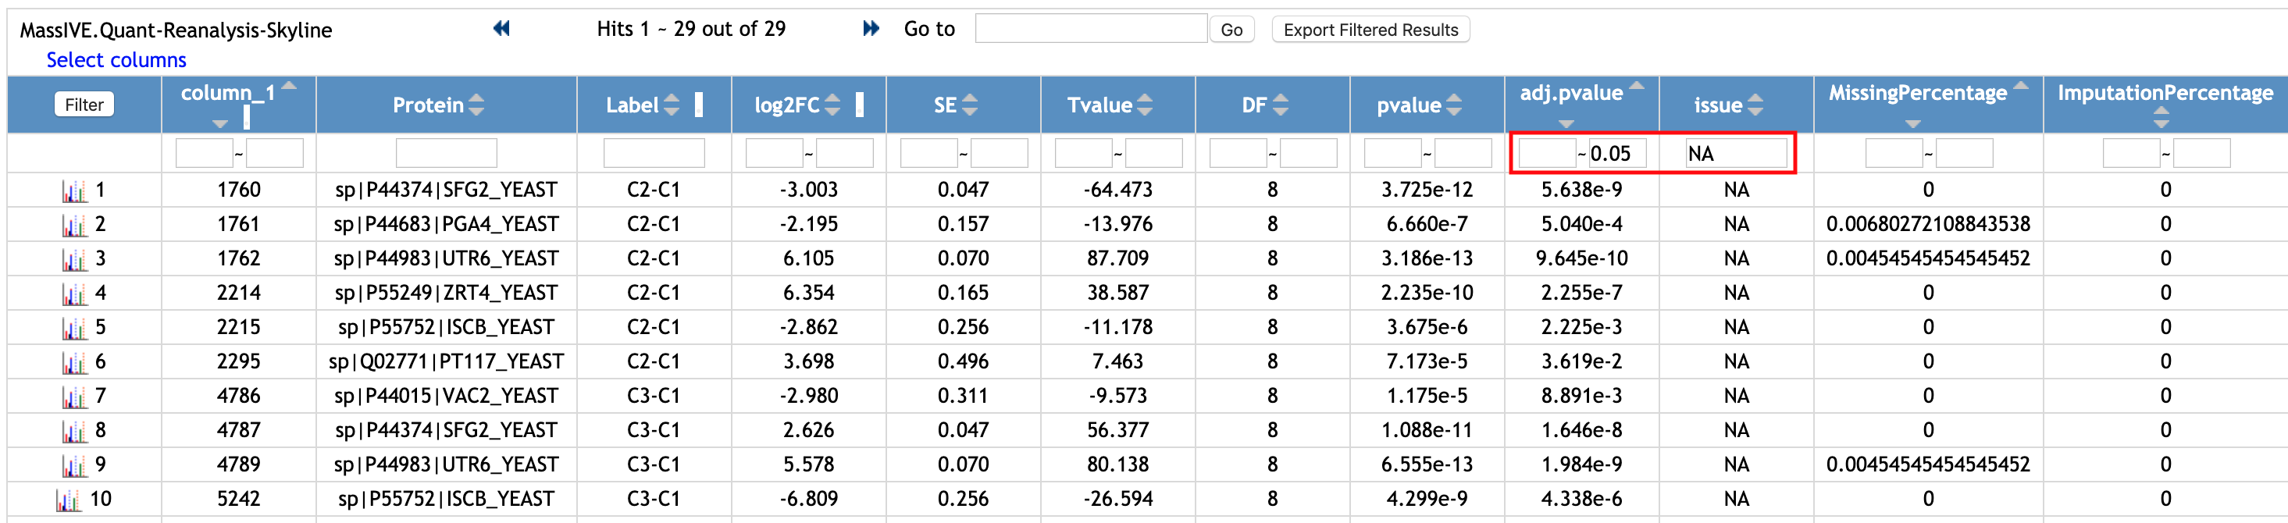Sort the SE column using its arrows
This screenshot has width=2288, height=523.
pos(970,105)
